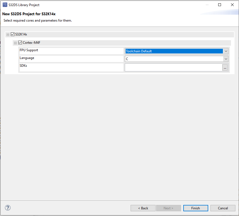Click the S32K14x tree label
This screenshot has width=239, height=216.
21,34
